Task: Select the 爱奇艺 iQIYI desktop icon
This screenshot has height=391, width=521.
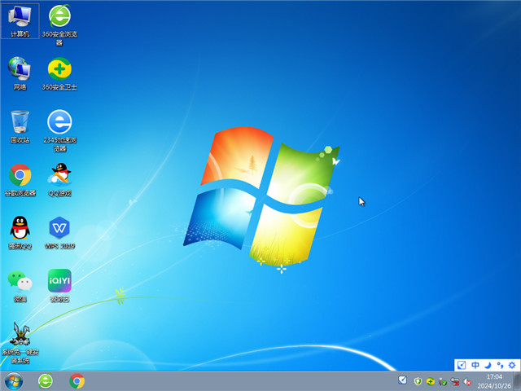Action: tap(59, 286)
